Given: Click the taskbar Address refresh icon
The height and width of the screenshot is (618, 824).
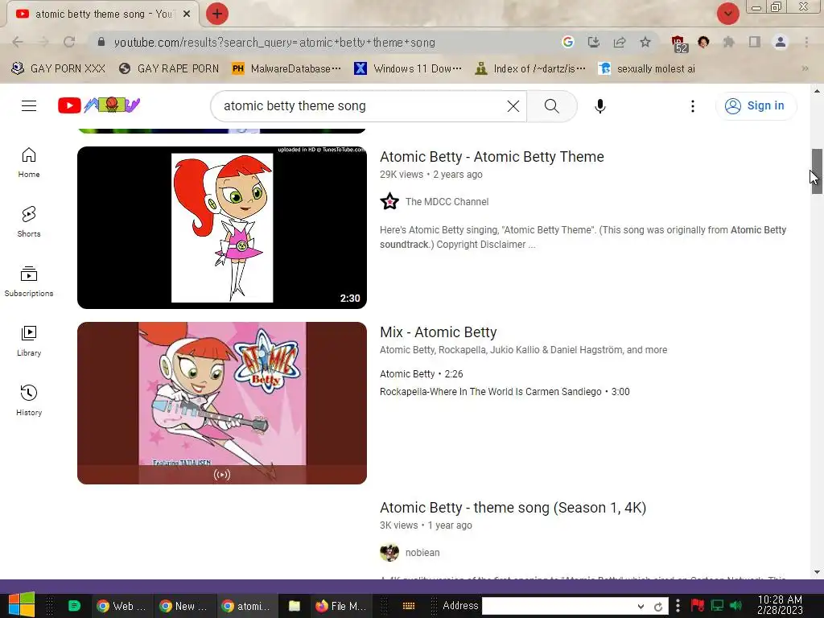Looking at the screenshot, I should pos(658,607).
